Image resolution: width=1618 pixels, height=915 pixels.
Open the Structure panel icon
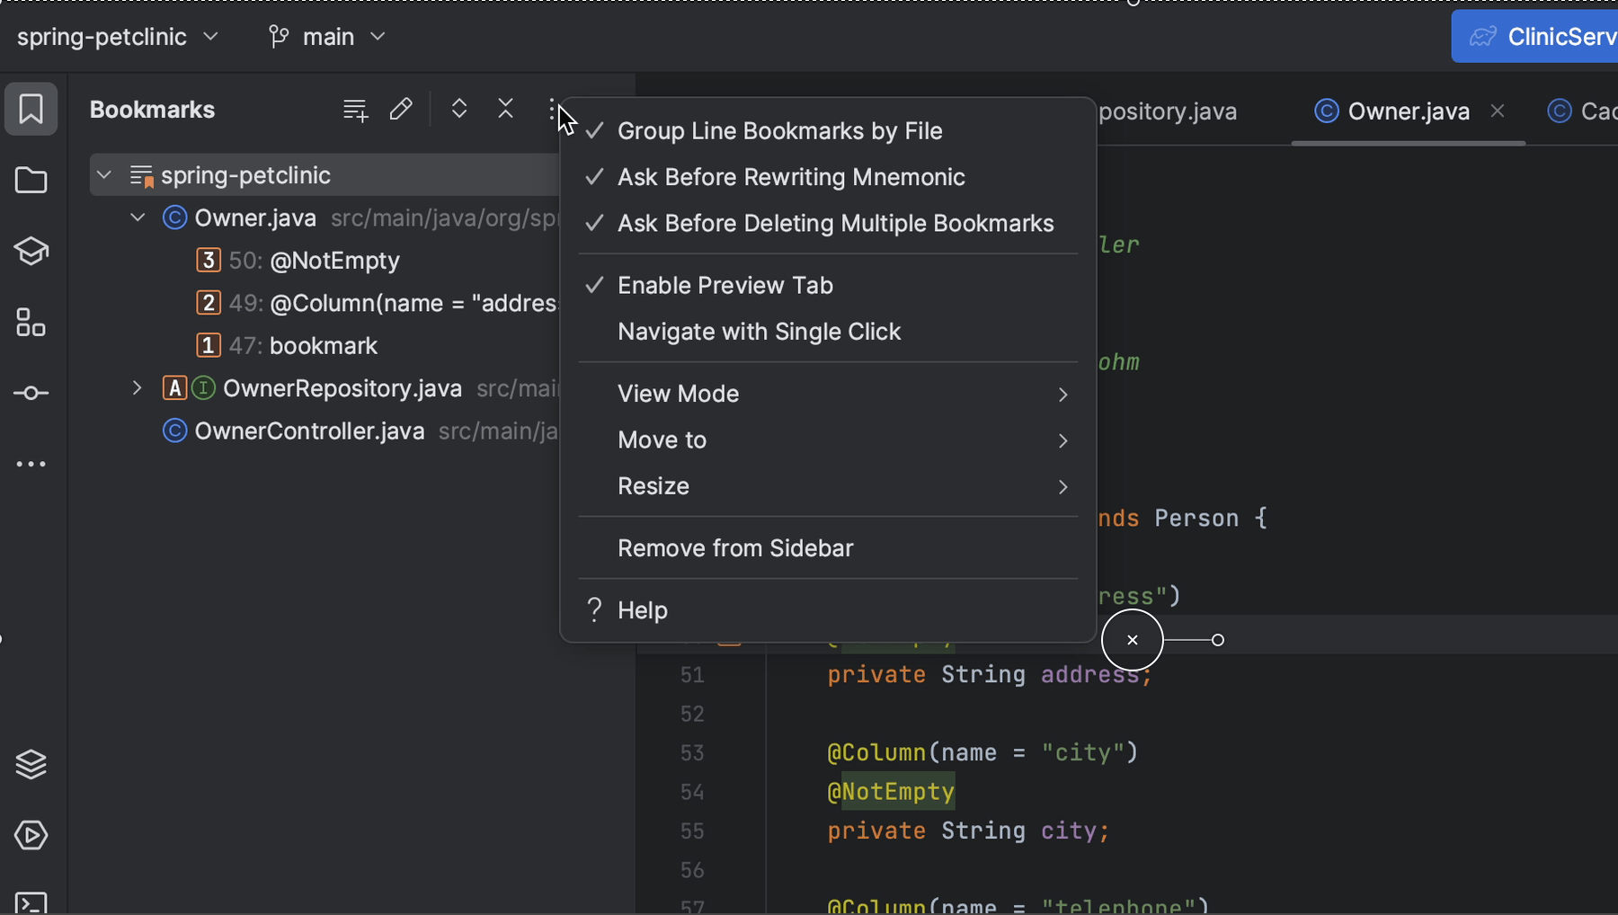[x=31, y=324]
